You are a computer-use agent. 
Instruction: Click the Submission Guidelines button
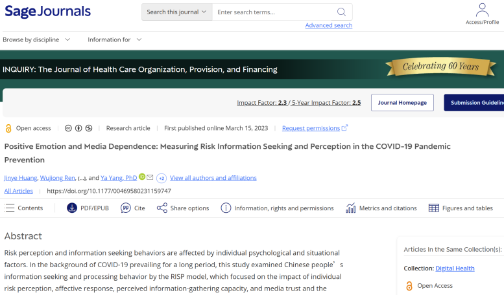point(475,102)
